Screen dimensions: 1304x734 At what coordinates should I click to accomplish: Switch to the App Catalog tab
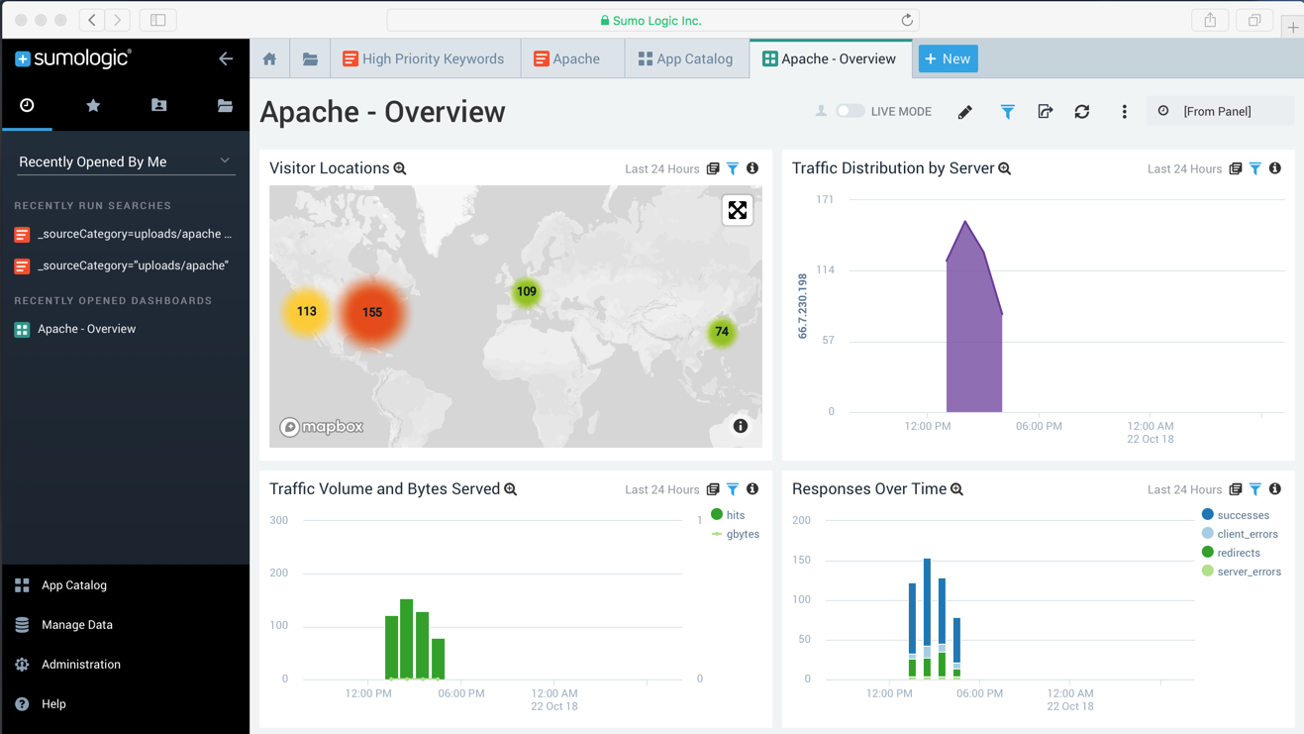coord(685,58)
